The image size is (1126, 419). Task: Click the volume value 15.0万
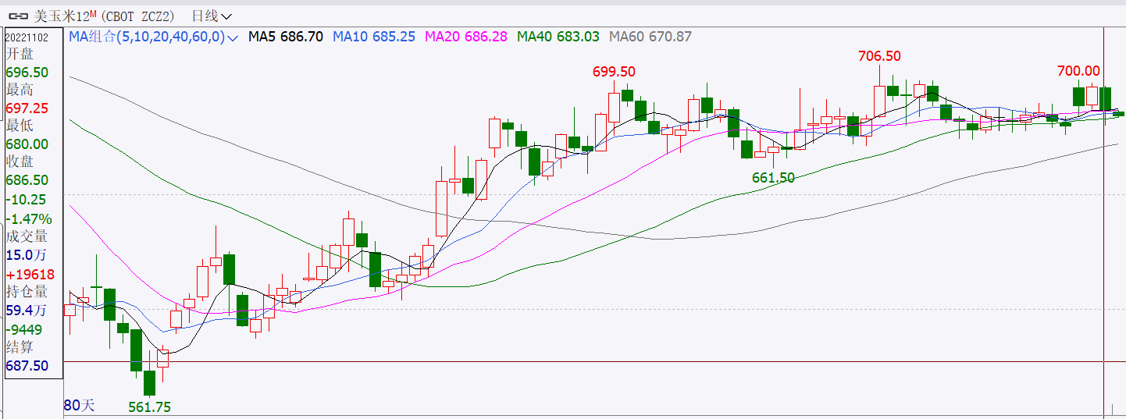[x=27, y=255]
